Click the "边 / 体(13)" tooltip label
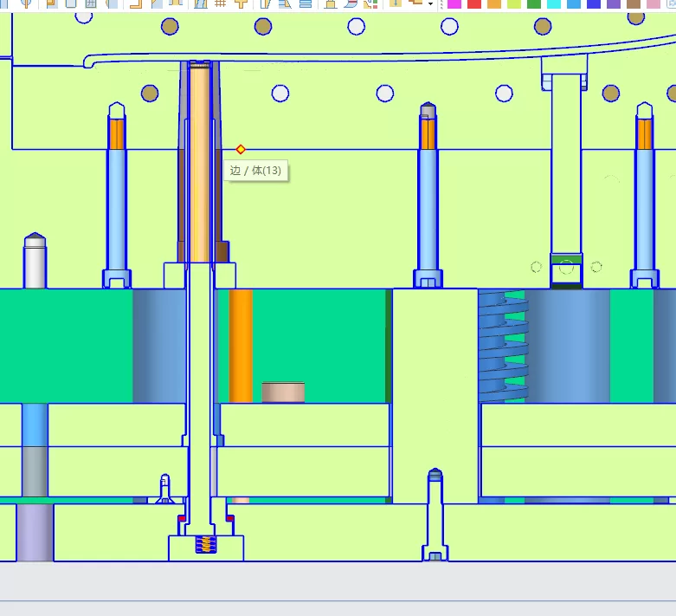The height and width of the screenshot is (616, 676). coord(255,171)
